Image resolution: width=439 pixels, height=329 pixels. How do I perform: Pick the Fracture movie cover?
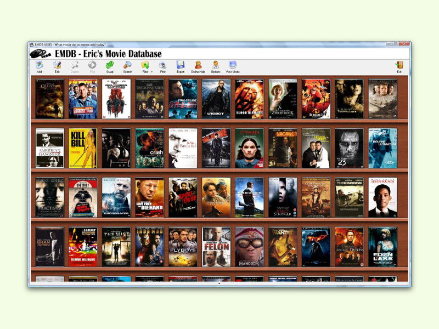click(x=50, y=197)
